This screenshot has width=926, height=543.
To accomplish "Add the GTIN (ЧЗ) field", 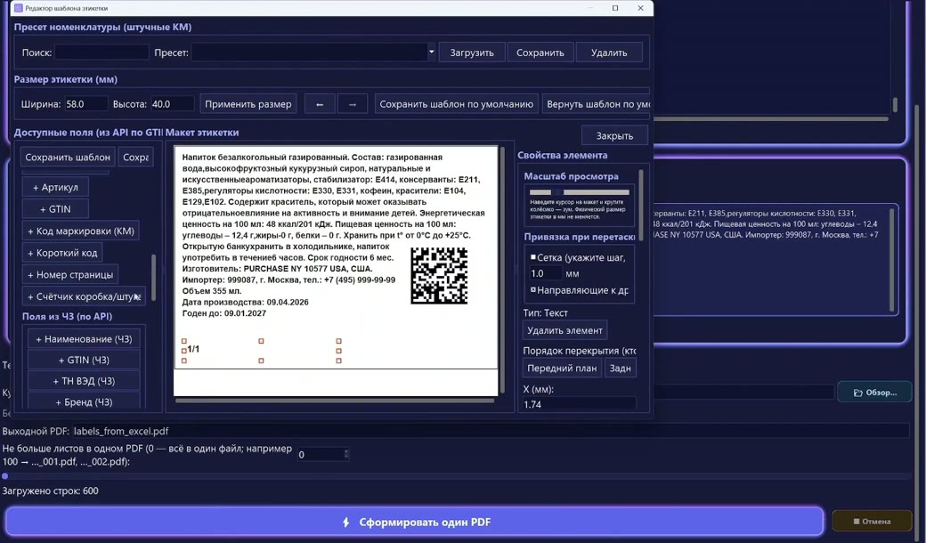I will pos(84,360).
